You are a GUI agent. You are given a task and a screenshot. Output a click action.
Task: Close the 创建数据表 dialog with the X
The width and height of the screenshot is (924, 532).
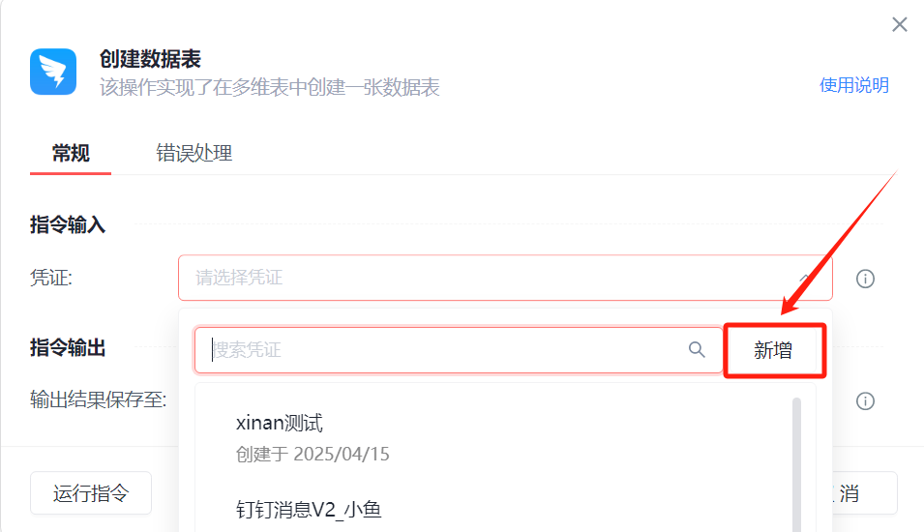[x=900, y=25]
